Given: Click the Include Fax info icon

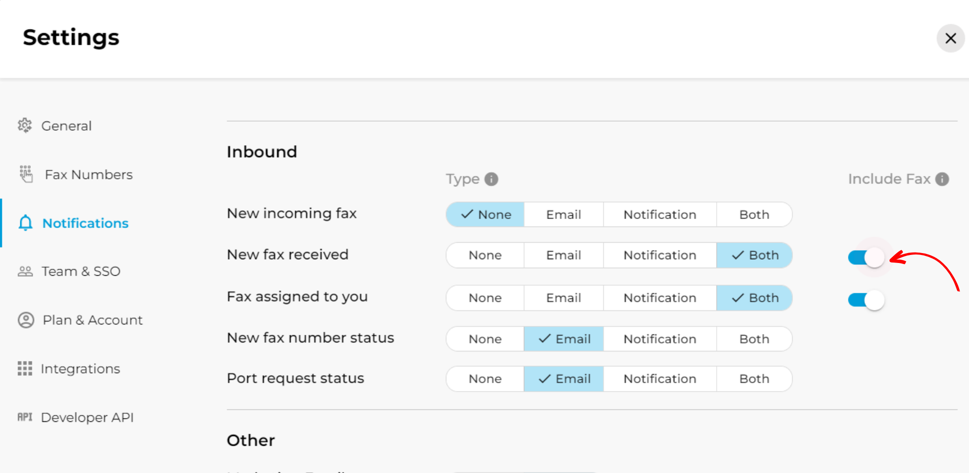Looking at the screenshot, I should click(943, 179).
